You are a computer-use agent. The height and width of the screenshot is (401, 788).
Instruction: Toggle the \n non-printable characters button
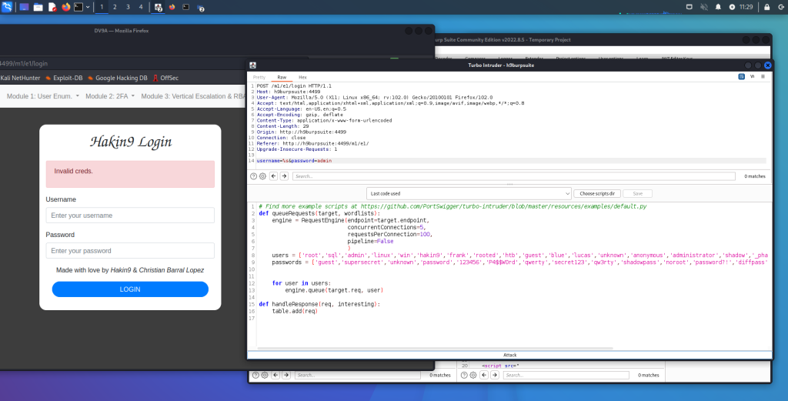[753, 76]
